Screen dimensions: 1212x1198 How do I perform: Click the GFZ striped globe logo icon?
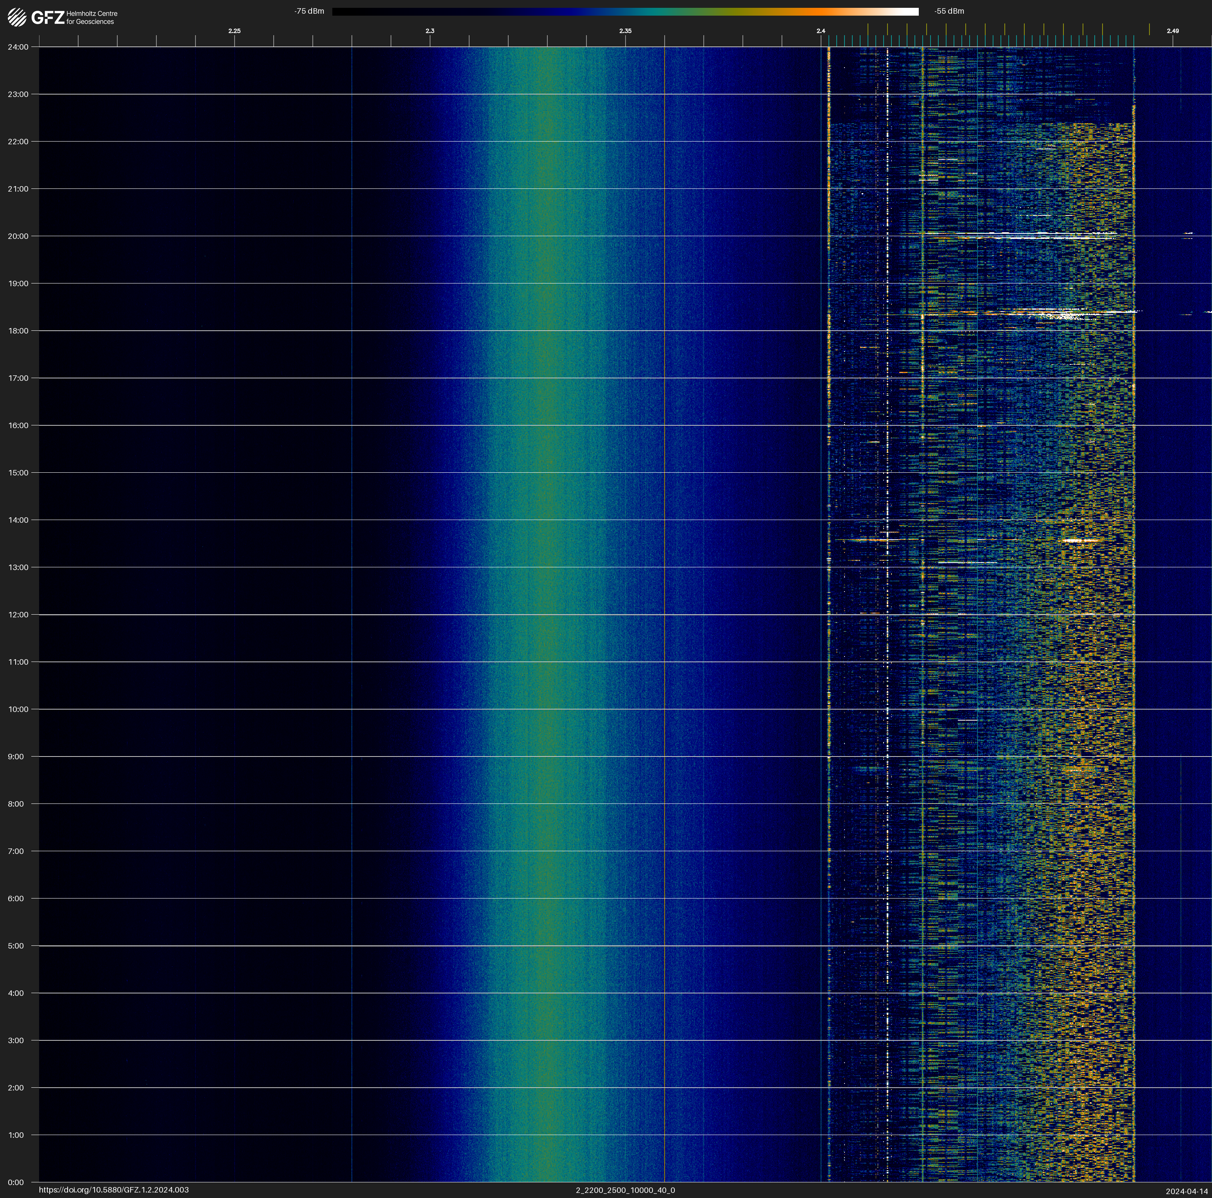[x=17, y=18]
